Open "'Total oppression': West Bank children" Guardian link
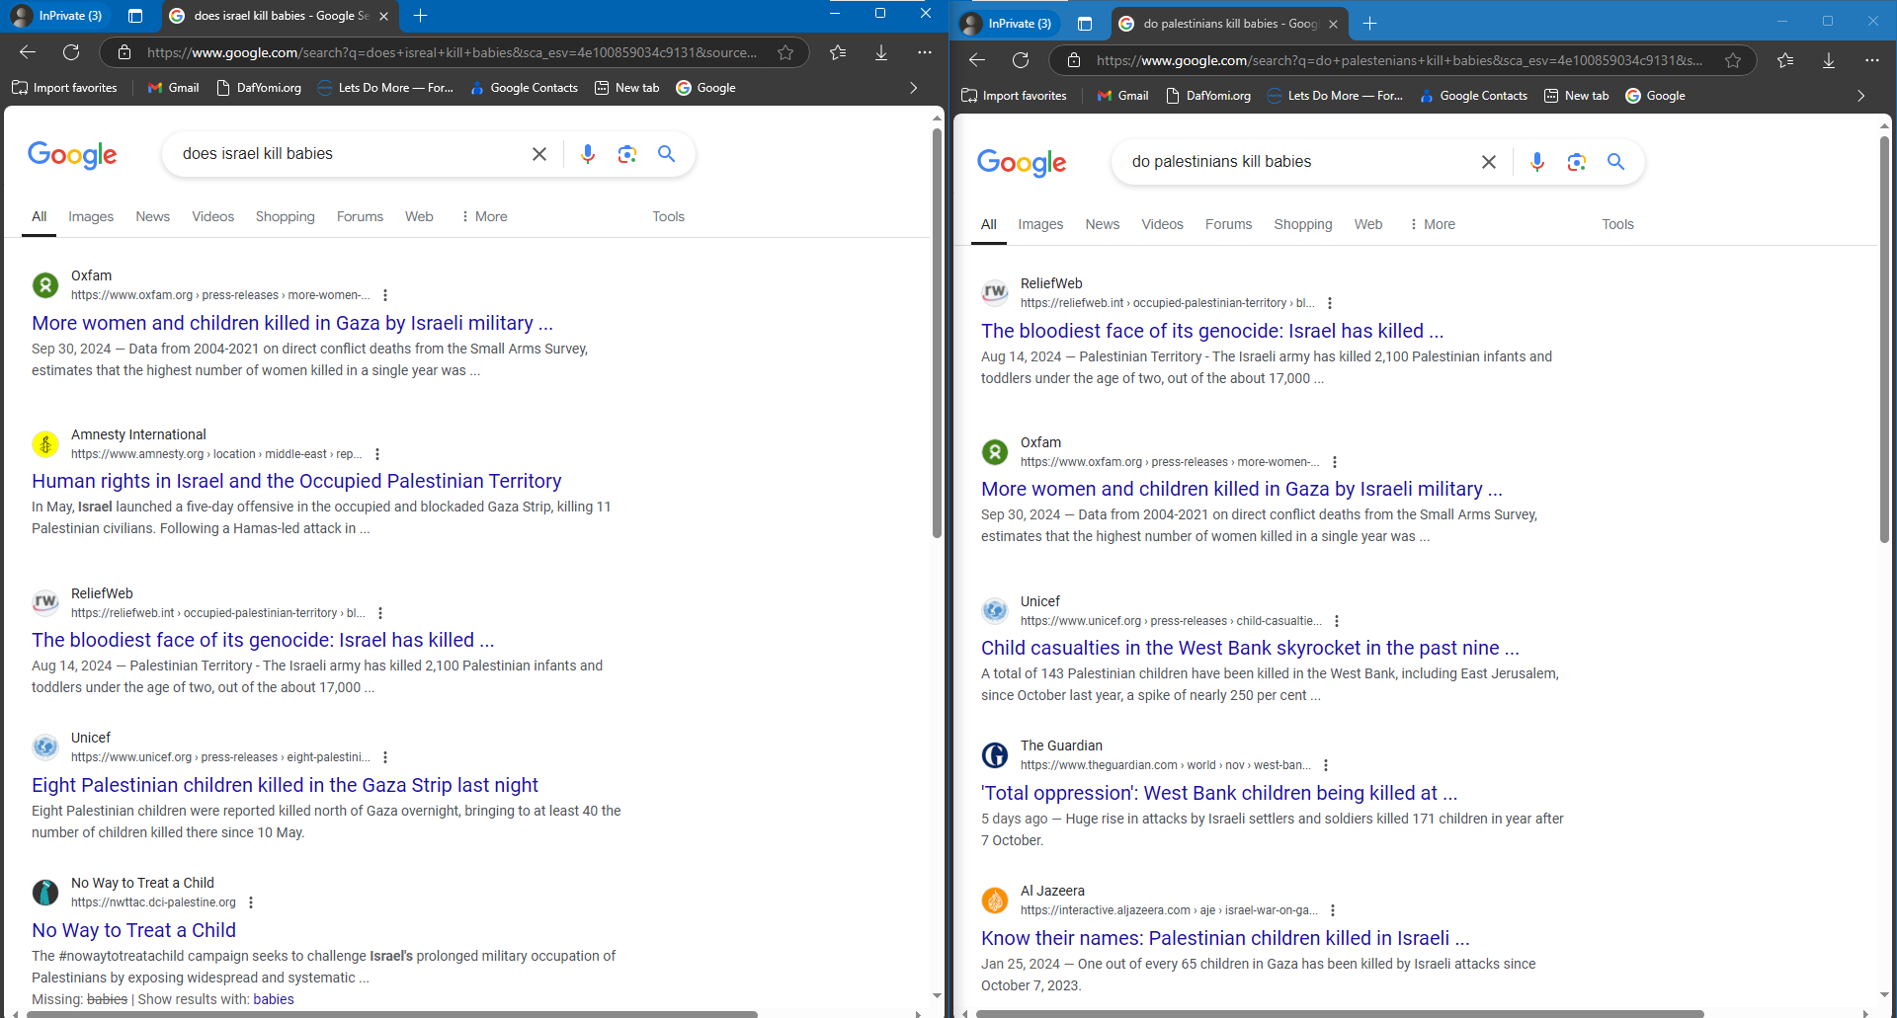 click(x=1219, y=793)
